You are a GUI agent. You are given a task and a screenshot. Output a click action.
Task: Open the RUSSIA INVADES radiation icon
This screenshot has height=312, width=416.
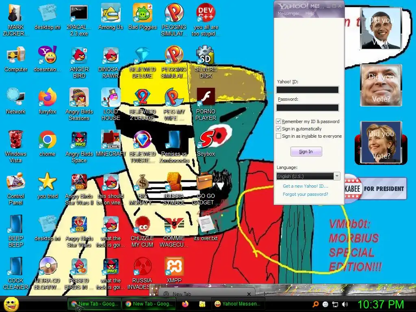point(143,273)
